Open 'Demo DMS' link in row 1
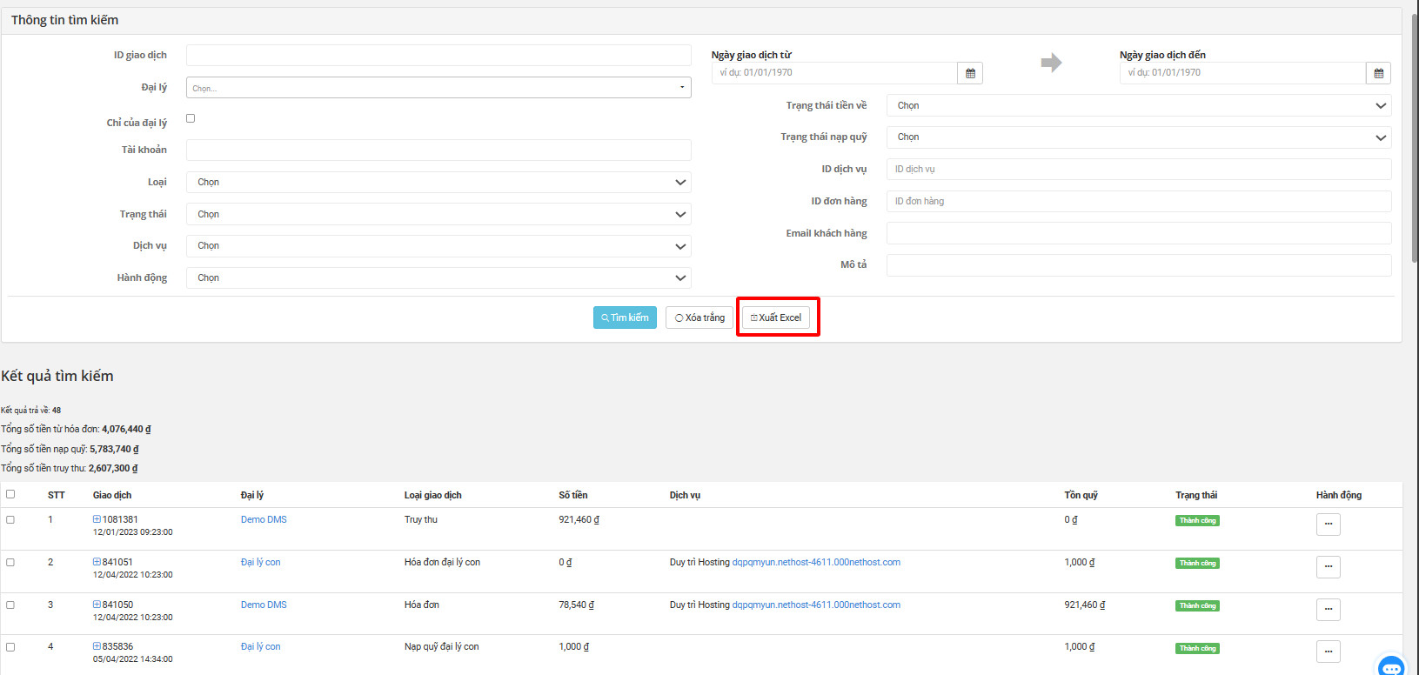 point(264,519)
